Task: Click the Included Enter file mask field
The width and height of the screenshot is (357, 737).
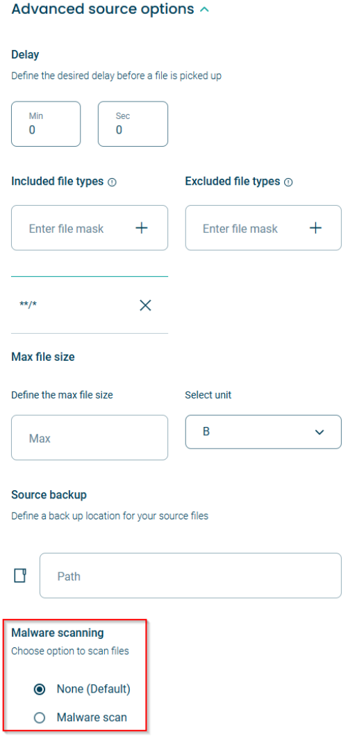Action: click(90, 228)
